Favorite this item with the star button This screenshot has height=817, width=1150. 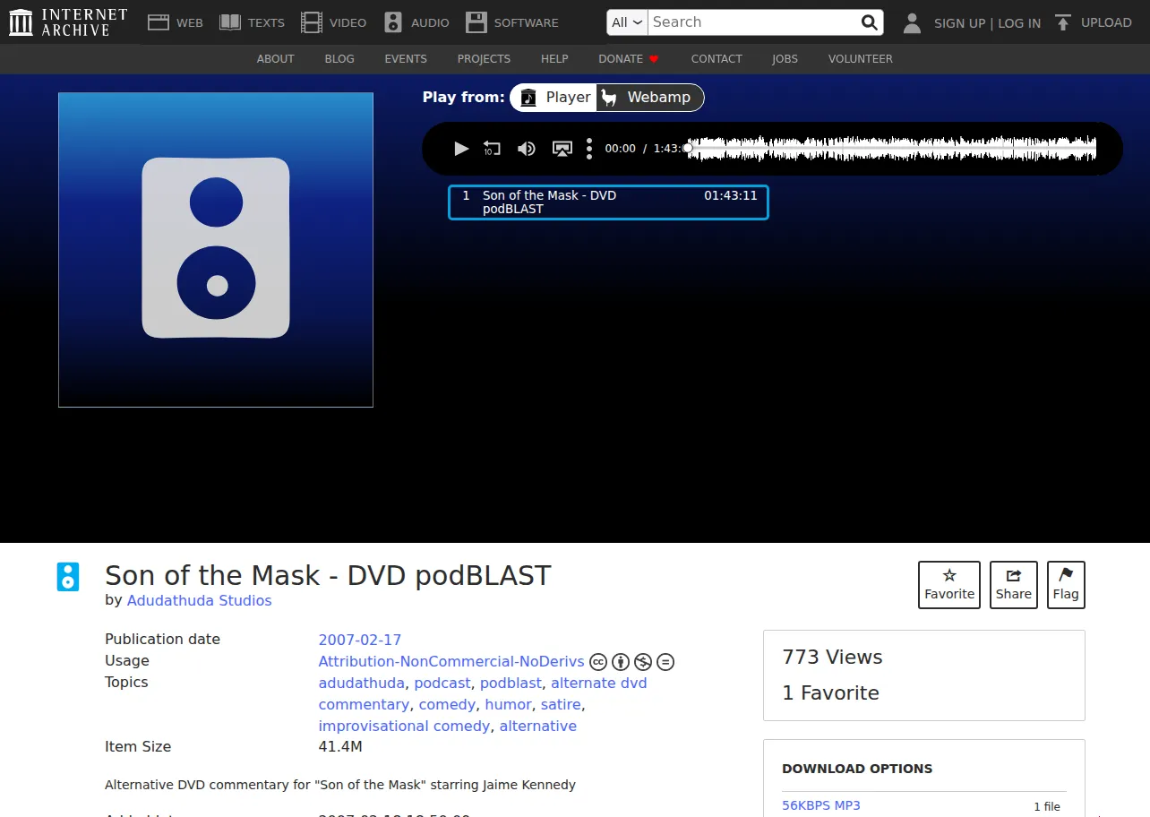949,585
